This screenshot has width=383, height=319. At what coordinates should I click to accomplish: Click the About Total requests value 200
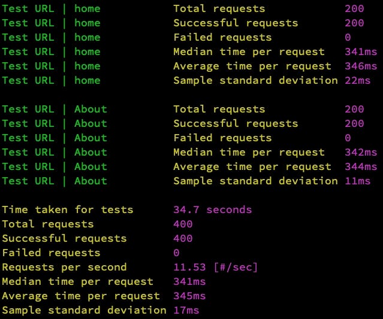354,110
